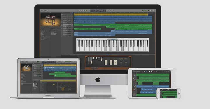Select the top green region on the iPhone
210x109 pixels.
[169, 92]
